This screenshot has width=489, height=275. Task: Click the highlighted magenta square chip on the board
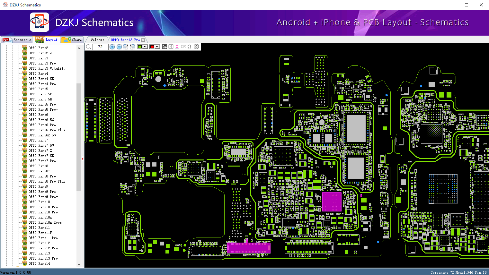tap(332, 202)
